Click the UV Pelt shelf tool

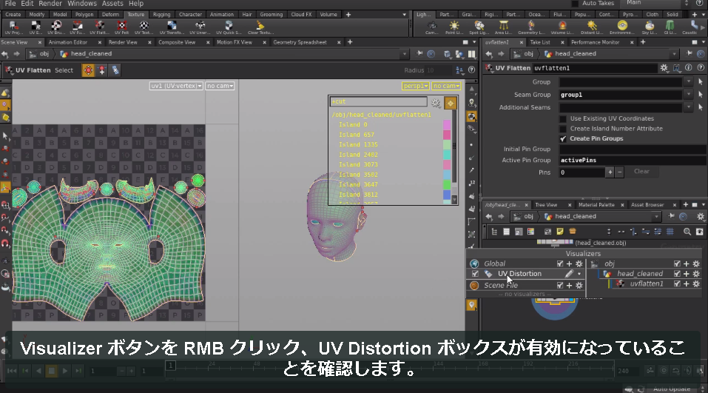[121, 27]
